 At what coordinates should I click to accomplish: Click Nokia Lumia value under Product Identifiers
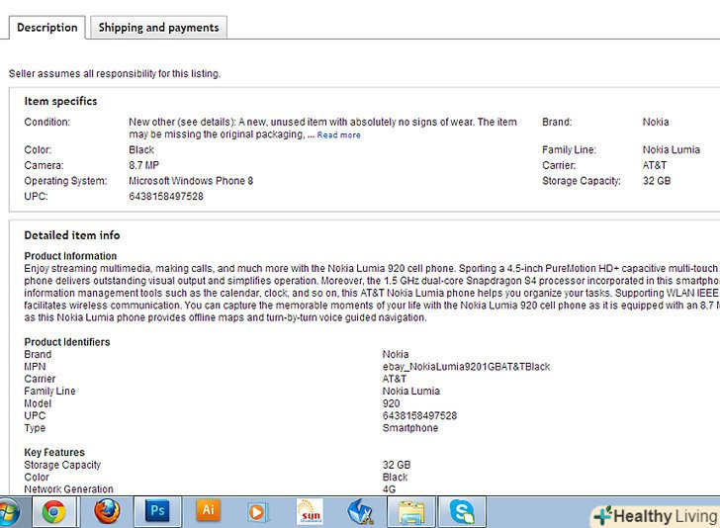411,391
